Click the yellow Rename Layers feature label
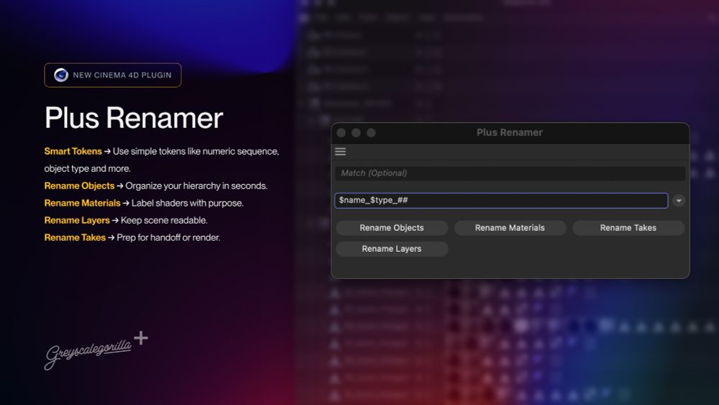Screen dimensions: 719x405 click(x=77, y=221)
